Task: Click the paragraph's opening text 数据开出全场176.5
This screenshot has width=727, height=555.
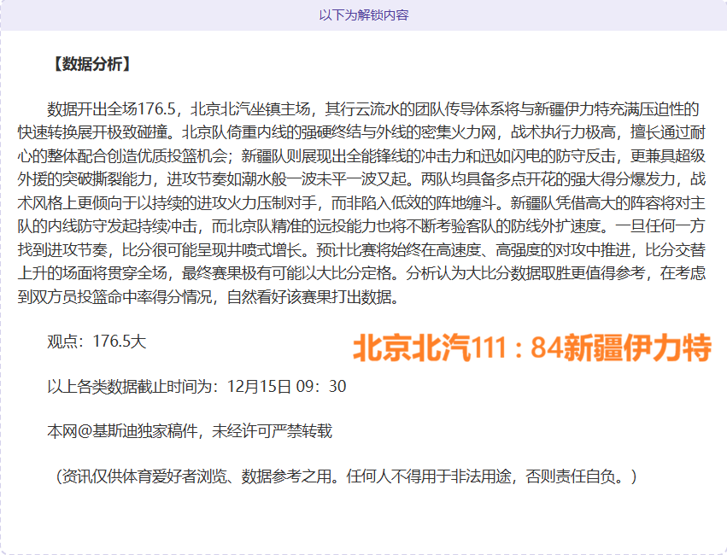Action: (111, 109)
